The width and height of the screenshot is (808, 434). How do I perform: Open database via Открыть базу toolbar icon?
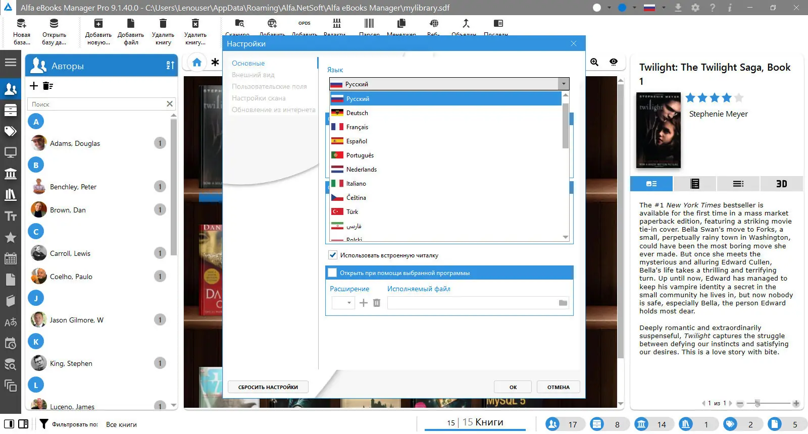pyautogui.click(x=54, y=31)
